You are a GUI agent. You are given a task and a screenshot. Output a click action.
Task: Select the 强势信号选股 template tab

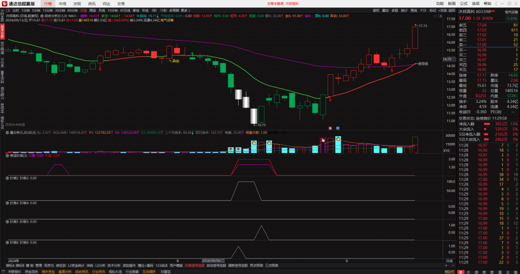coord(238,266)
